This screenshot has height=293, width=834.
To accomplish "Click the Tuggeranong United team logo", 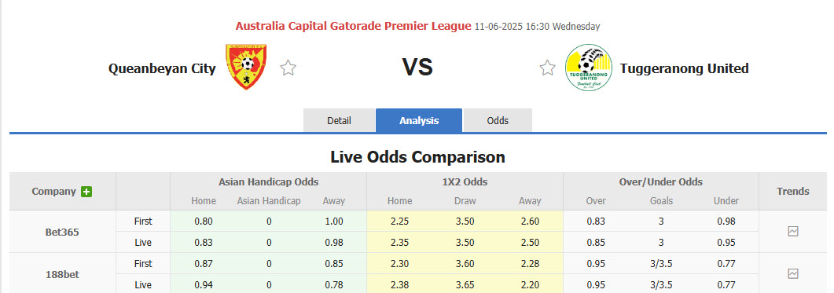I will pos(588,68).
